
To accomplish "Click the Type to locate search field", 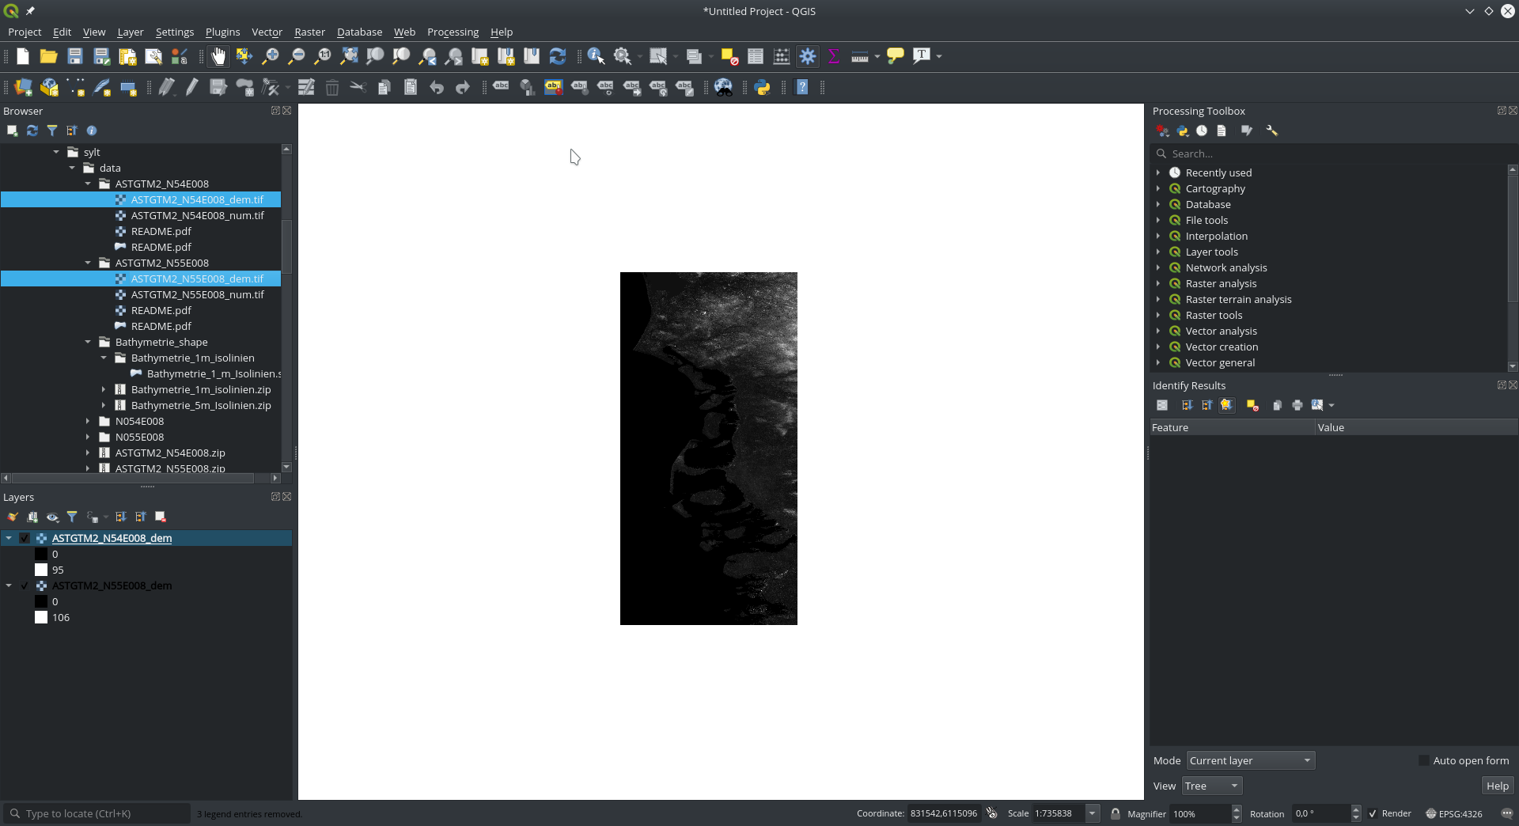I will point(95,813).
